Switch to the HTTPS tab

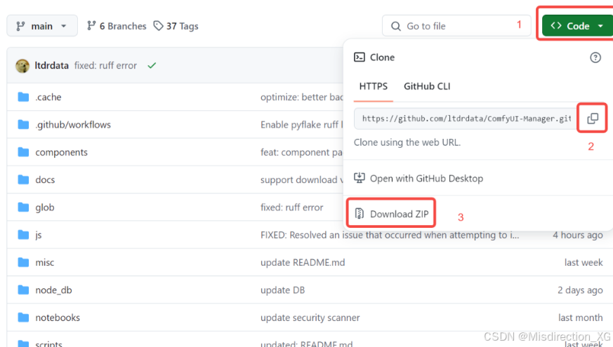374,86
